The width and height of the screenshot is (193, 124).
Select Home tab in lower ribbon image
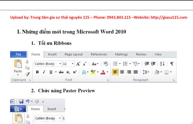click(x=35, y=109)
